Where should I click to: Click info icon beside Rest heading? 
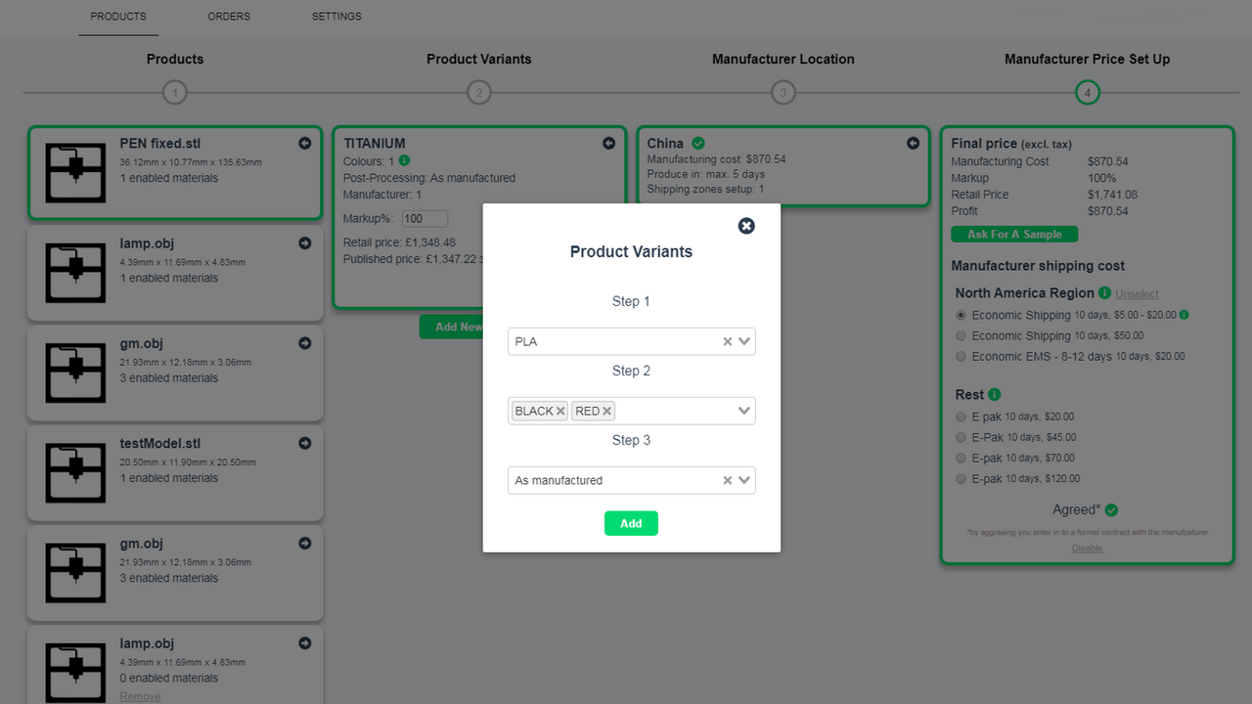tap(995, 394)
